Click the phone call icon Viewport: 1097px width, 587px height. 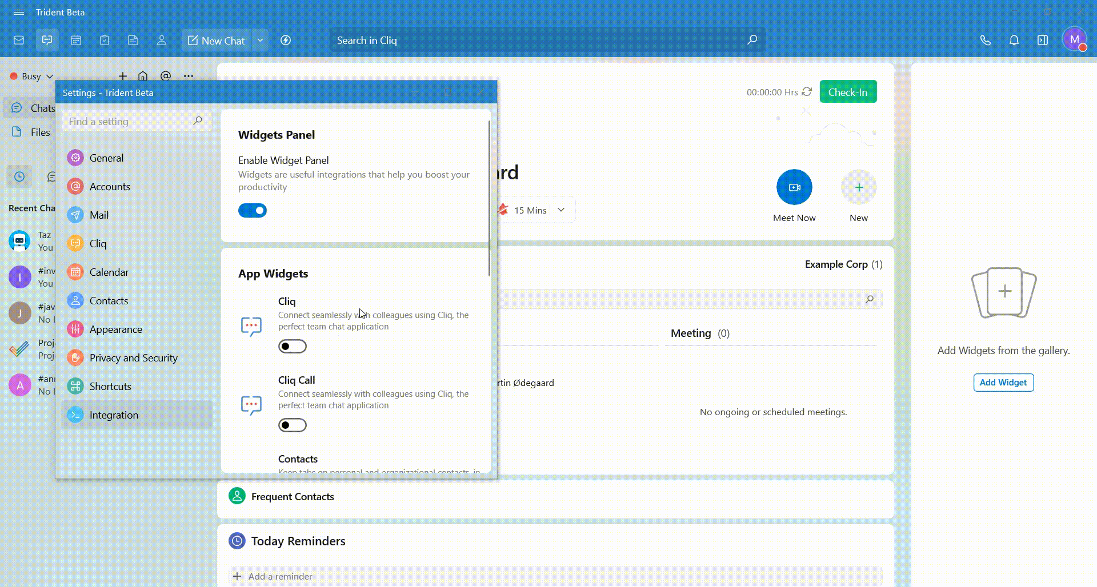tap(985, 41)
